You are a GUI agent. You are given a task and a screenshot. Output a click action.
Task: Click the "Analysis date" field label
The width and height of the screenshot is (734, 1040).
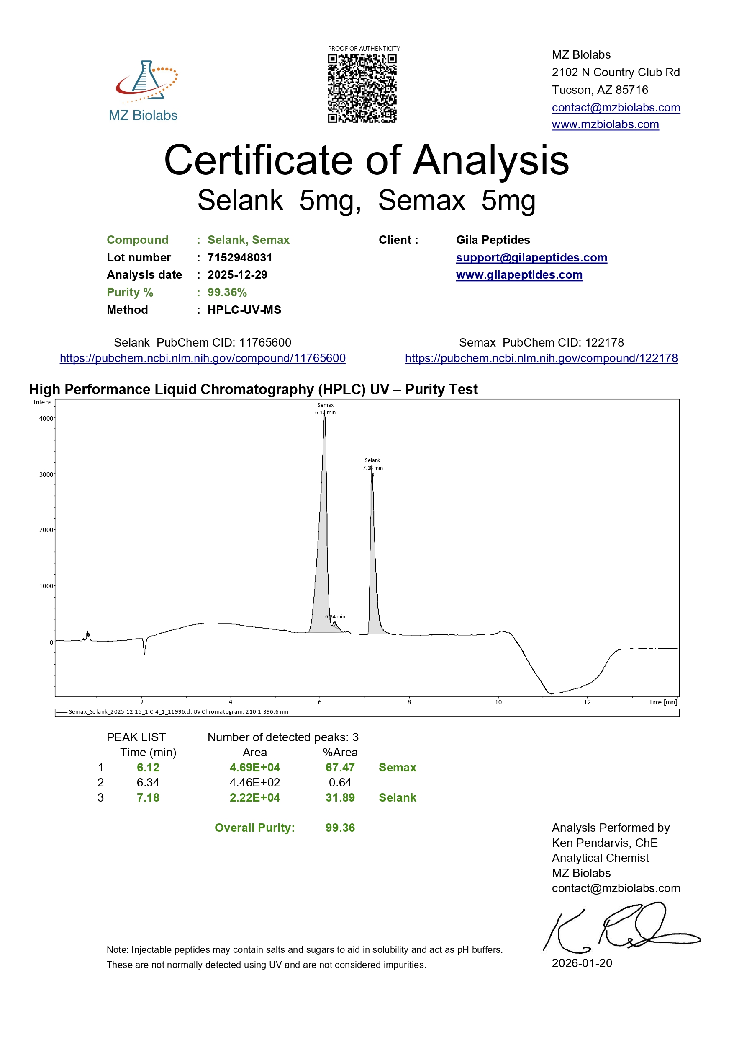[x=144, y=274]
